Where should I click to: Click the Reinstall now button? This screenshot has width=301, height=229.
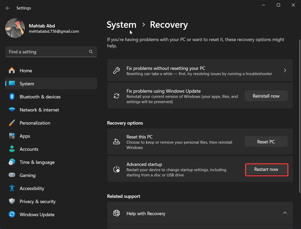click(266, 96)
